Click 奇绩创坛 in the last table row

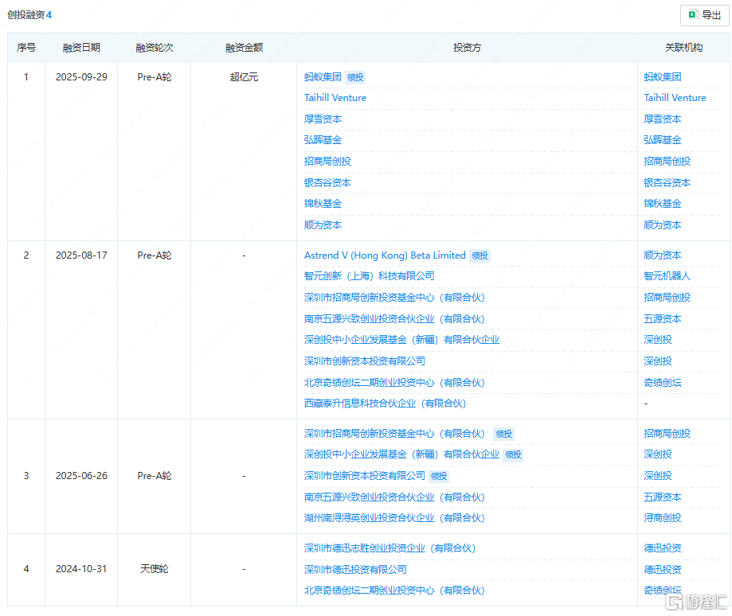(x=663, y=591)
